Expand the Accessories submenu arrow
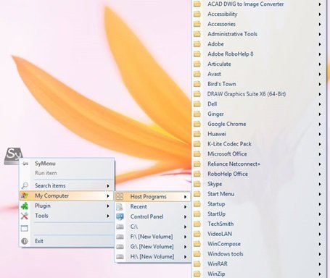 (320, 24)
